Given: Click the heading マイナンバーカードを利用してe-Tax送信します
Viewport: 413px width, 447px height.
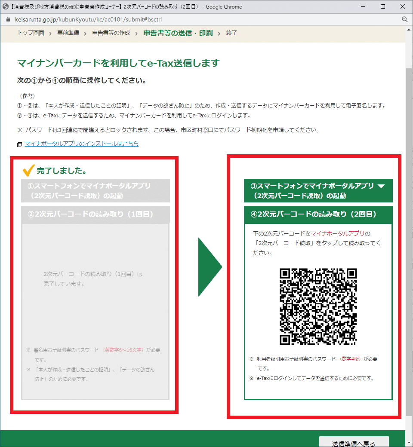Looking at the screenshot, I should point(118,63).
